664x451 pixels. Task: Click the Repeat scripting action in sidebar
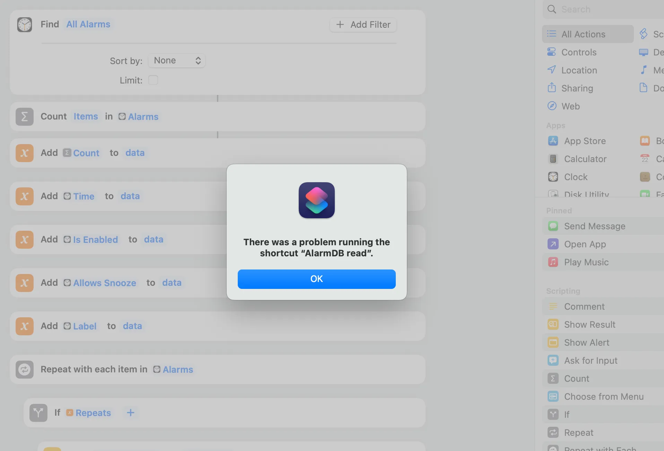pyautogui.click(x=603, y=433)
